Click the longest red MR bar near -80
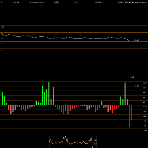 pyautogui.click(x=129, y=116)
